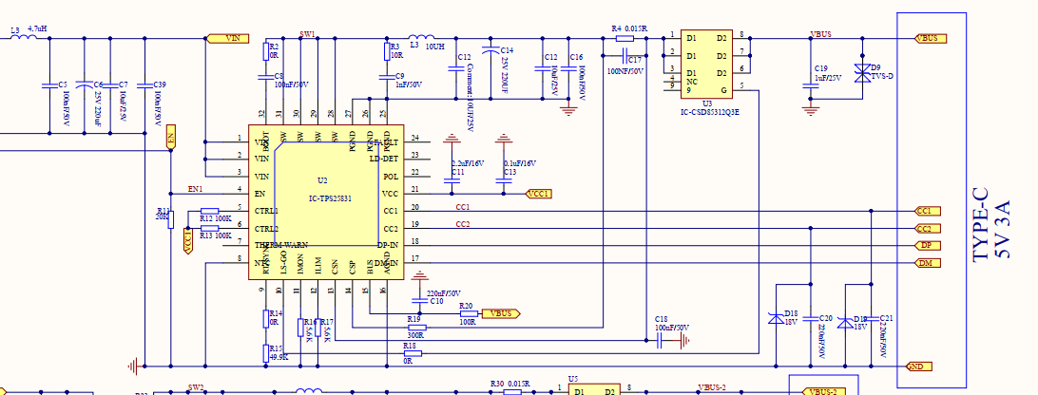Screen dimensions: 1038x395
Task: Select the VBUS-2 port
Action: tap(822, 392)
